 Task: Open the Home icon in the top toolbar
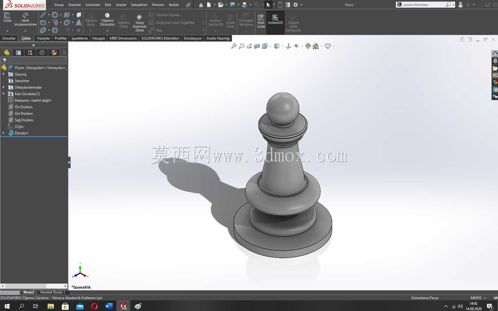(x=201, y=5)
